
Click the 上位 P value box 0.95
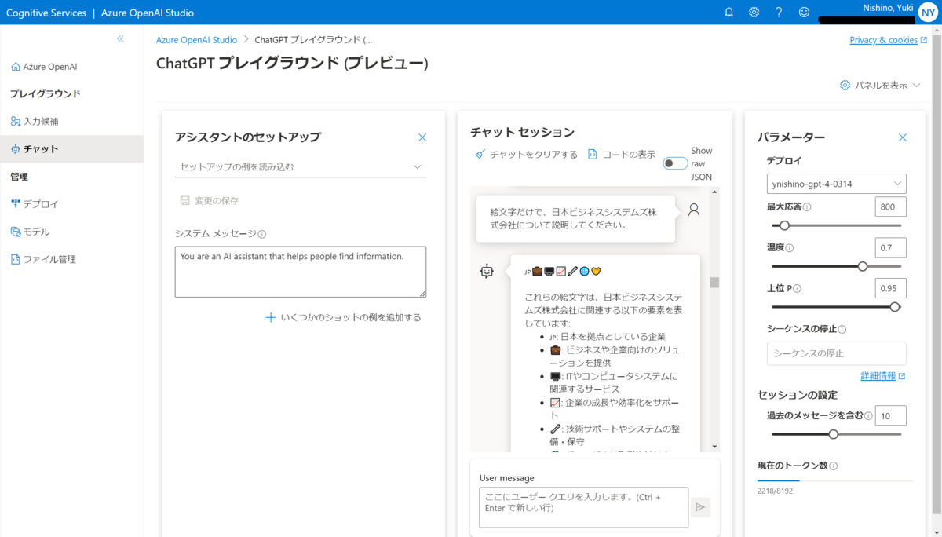(x=890, y=288)
